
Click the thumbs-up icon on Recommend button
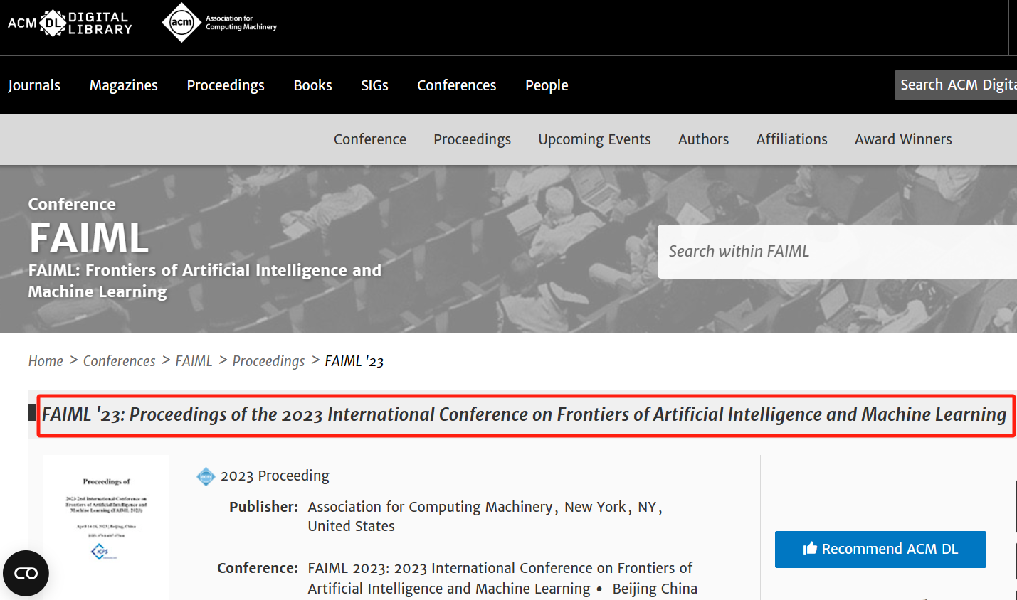click(x=810, y=549)
